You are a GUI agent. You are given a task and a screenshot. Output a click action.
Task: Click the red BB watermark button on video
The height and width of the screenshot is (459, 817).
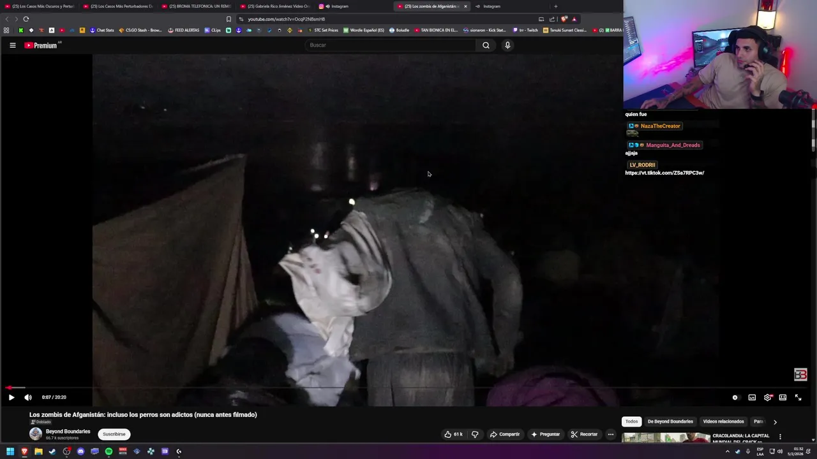tap(800, 374)
